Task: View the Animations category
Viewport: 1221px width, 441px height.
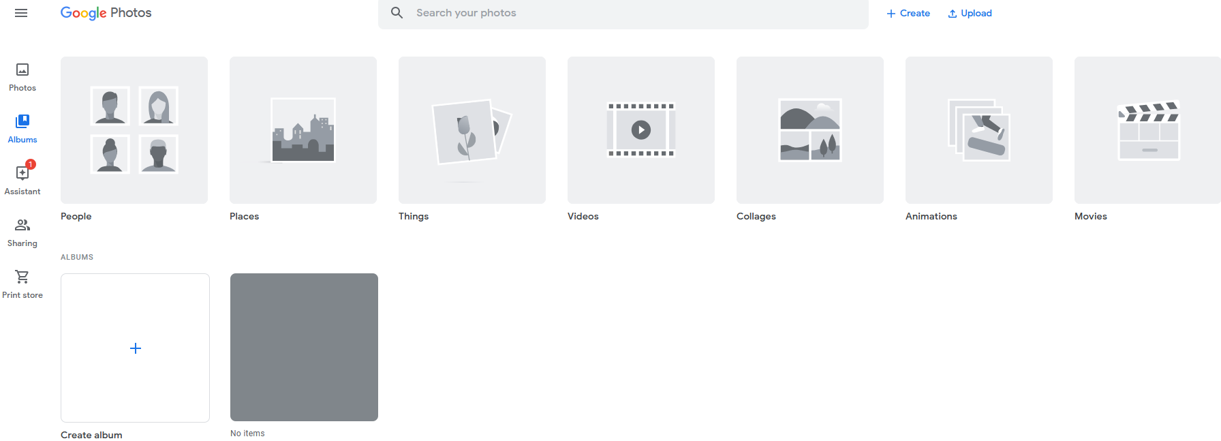Action: [x=979, y=130]
